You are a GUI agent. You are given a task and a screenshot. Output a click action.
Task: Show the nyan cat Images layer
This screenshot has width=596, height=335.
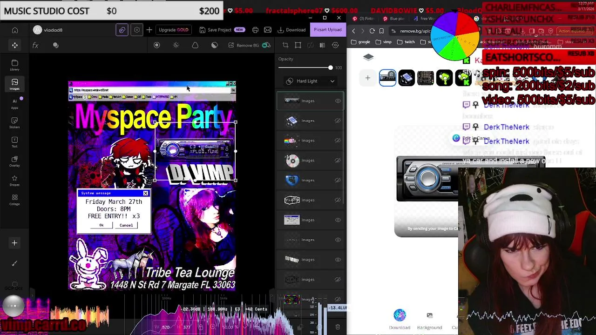pos(338,141)
